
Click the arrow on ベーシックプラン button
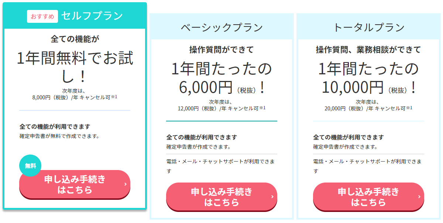pyautogui.click(x=272, y=197)
